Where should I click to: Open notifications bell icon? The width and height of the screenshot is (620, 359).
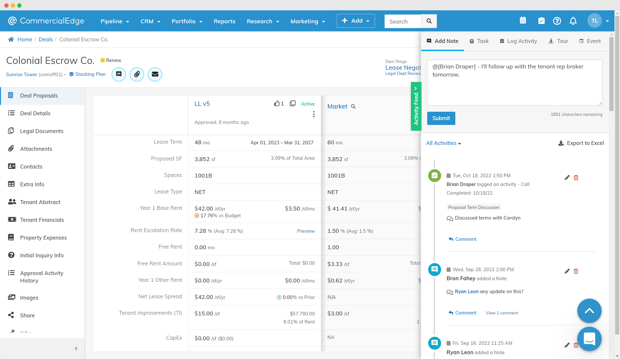point(573,21)
